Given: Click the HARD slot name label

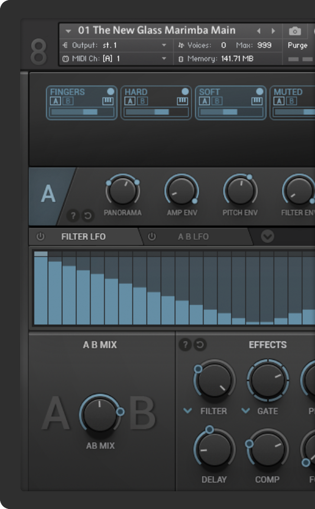Looking at the screenshot, I should point(136,92).
